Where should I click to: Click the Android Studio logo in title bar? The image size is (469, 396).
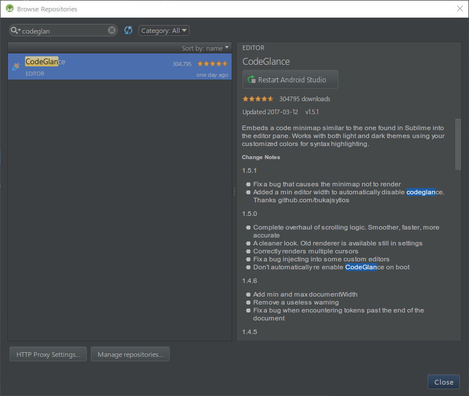pos(10,9)
